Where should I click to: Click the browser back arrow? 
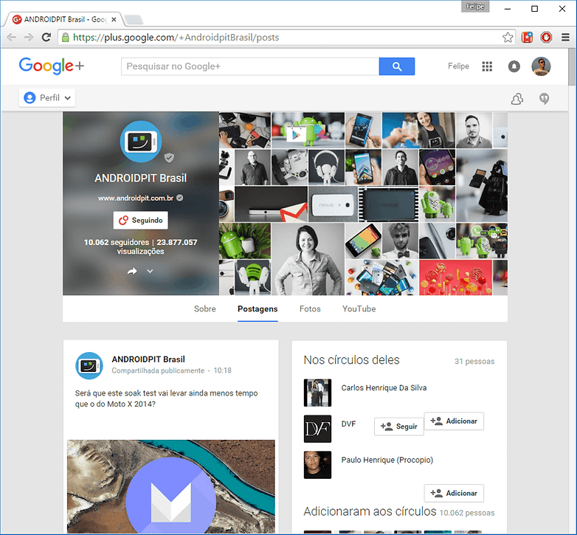tap(11, 37)
